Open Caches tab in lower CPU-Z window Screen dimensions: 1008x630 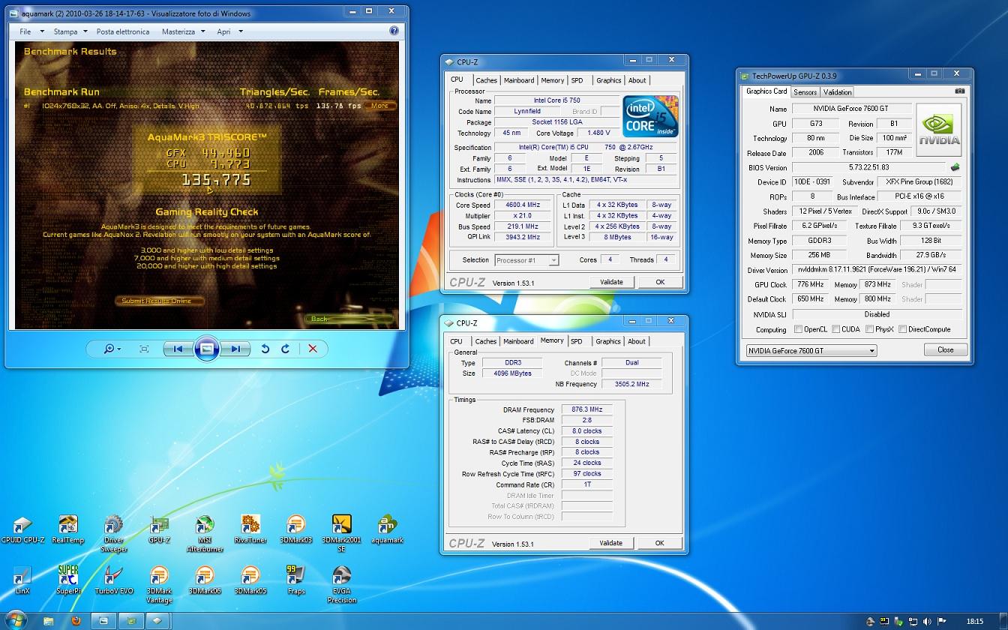[x=485, y=341]
